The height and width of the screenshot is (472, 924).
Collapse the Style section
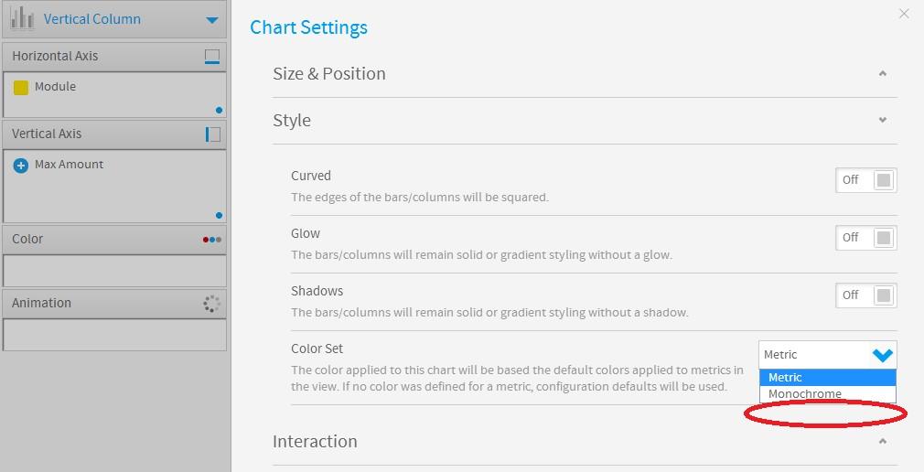882,120
